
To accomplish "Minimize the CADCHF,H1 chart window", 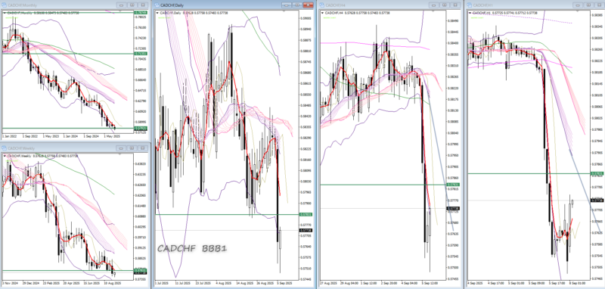I will tap(578, 5).
